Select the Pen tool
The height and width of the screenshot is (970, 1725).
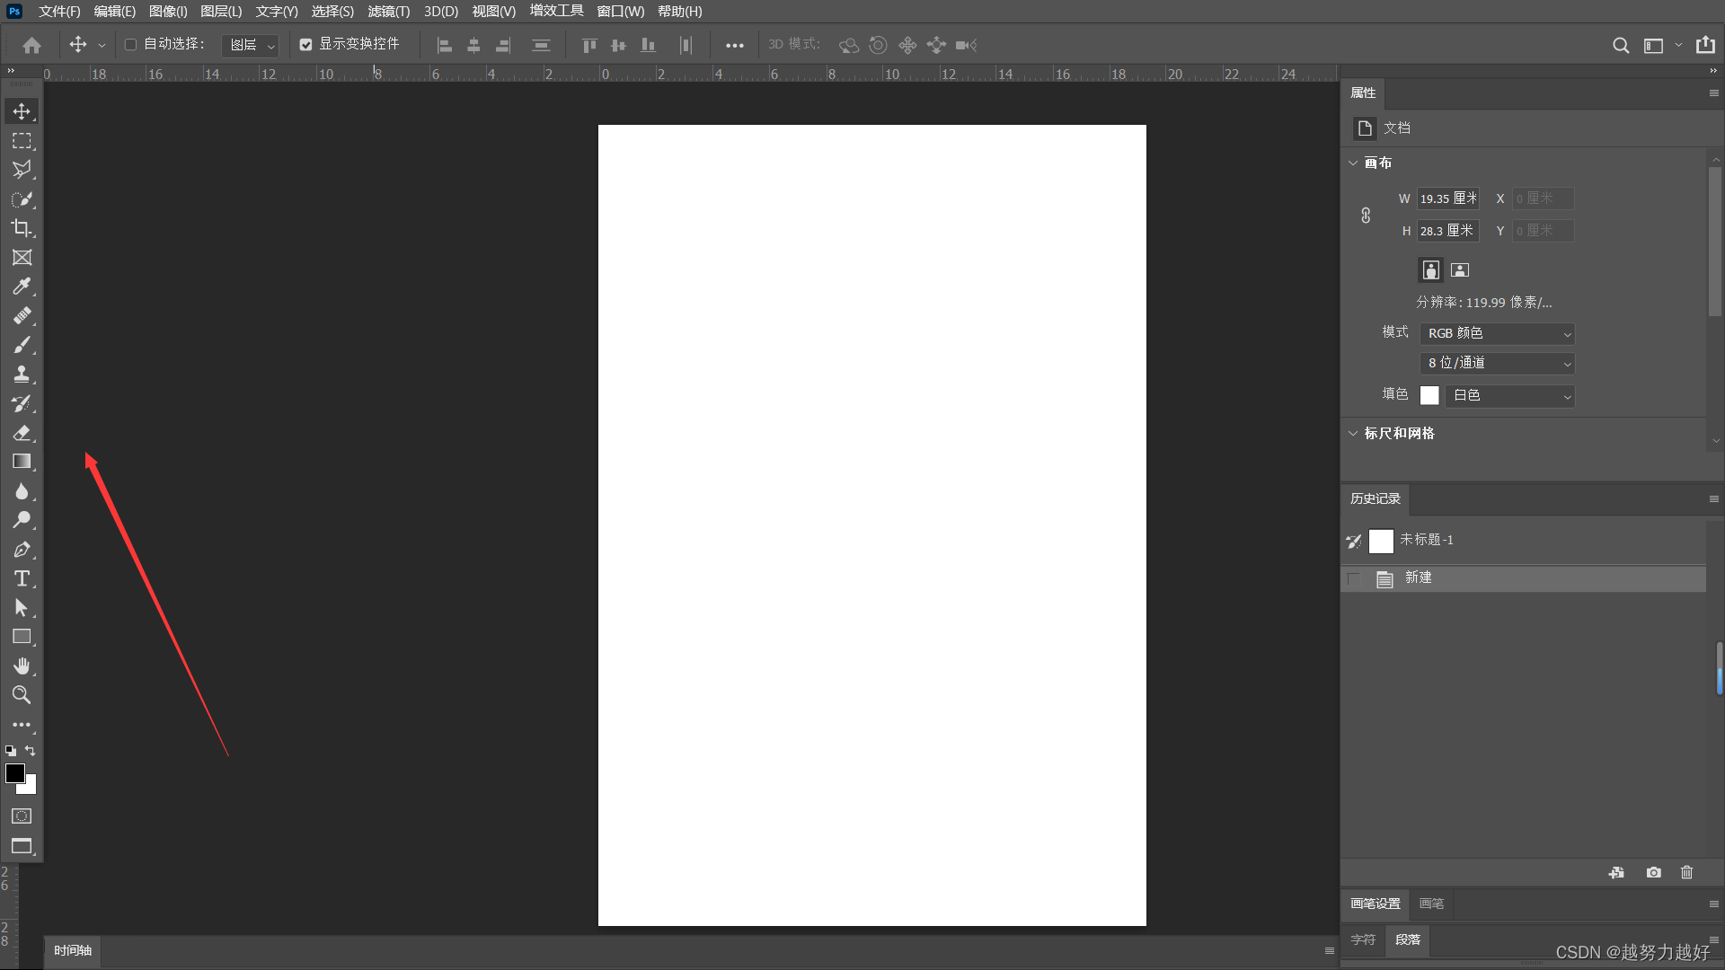click(x=22, y=550)
